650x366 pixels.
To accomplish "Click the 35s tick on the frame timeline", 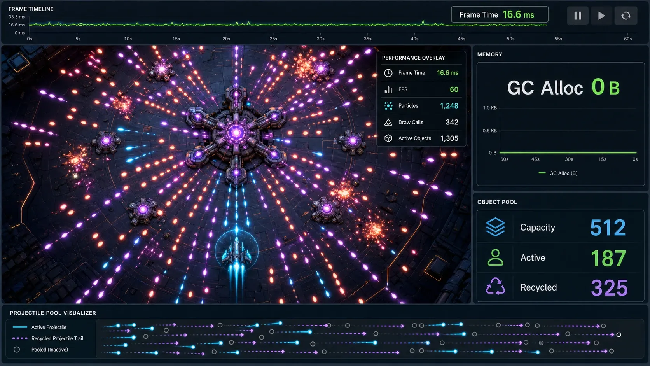I will click(x=367, y=39).
